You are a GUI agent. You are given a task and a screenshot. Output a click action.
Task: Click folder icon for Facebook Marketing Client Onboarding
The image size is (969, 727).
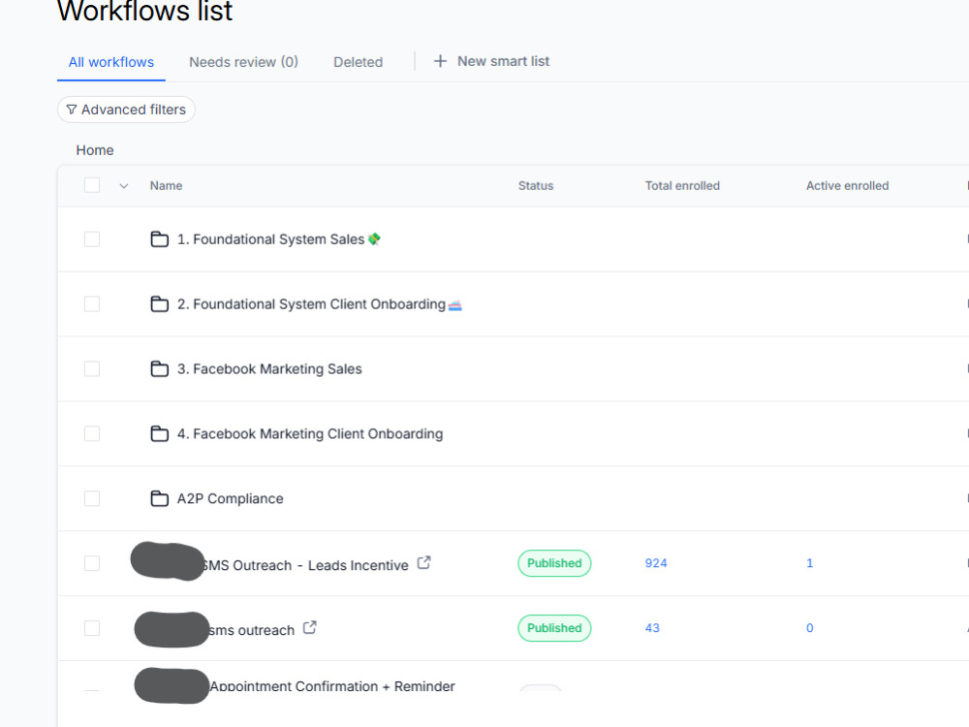[160, 434]
